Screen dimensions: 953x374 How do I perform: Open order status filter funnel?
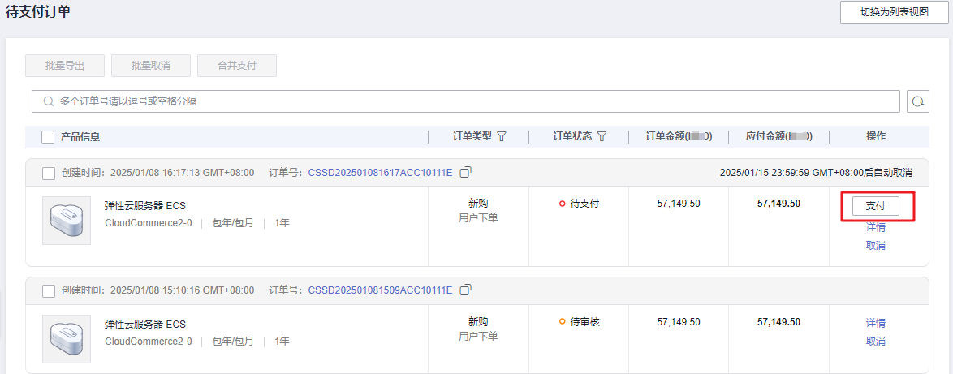coord(602,136)
